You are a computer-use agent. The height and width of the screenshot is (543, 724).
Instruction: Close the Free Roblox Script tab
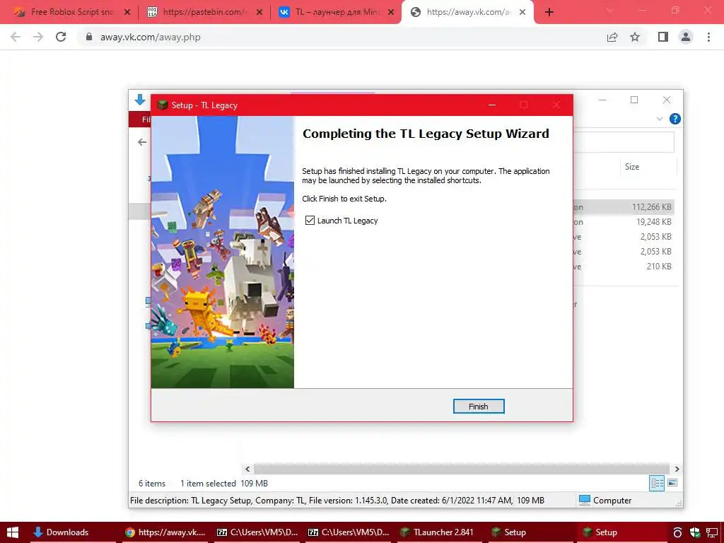(127, 12)
